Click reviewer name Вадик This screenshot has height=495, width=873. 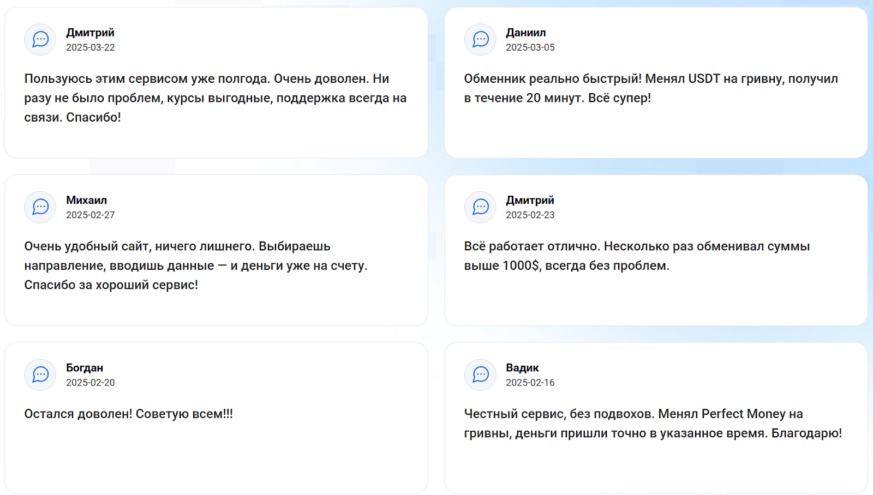click(522, 368)
